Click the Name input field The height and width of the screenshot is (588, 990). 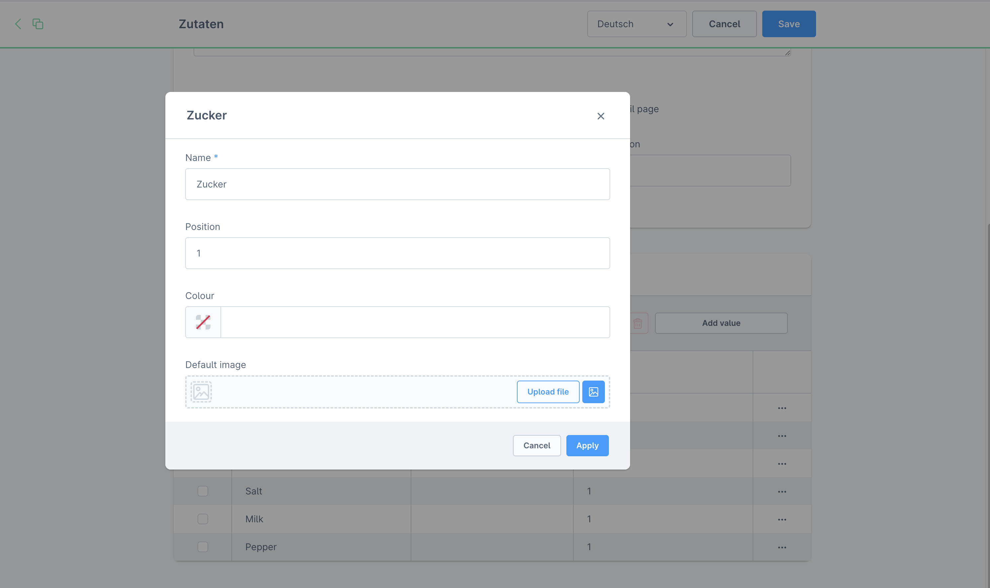click(x=397, y=184)
